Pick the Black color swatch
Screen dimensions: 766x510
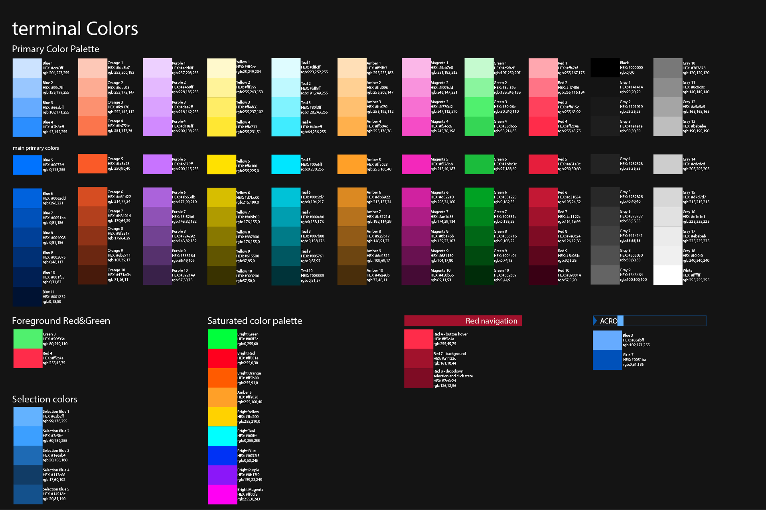[x=604, y=67]
